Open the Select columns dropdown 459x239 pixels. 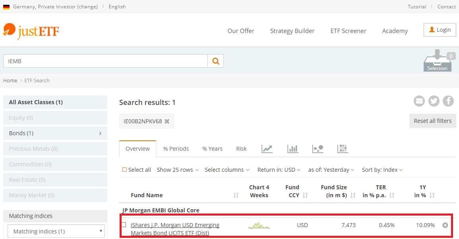pos(227,170)
